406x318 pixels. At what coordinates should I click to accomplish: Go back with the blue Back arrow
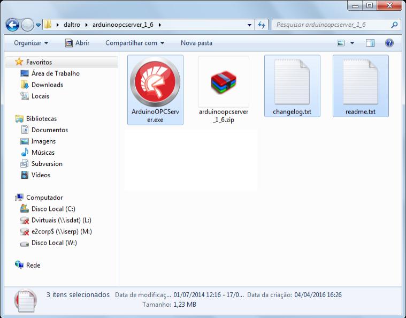point(12,25)
